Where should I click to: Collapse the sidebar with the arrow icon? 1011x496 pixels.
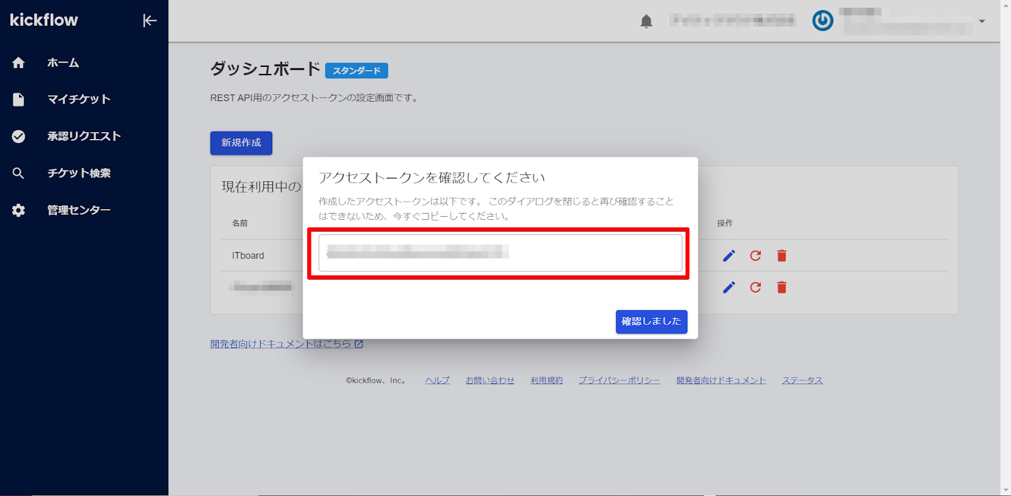[150, 21]
